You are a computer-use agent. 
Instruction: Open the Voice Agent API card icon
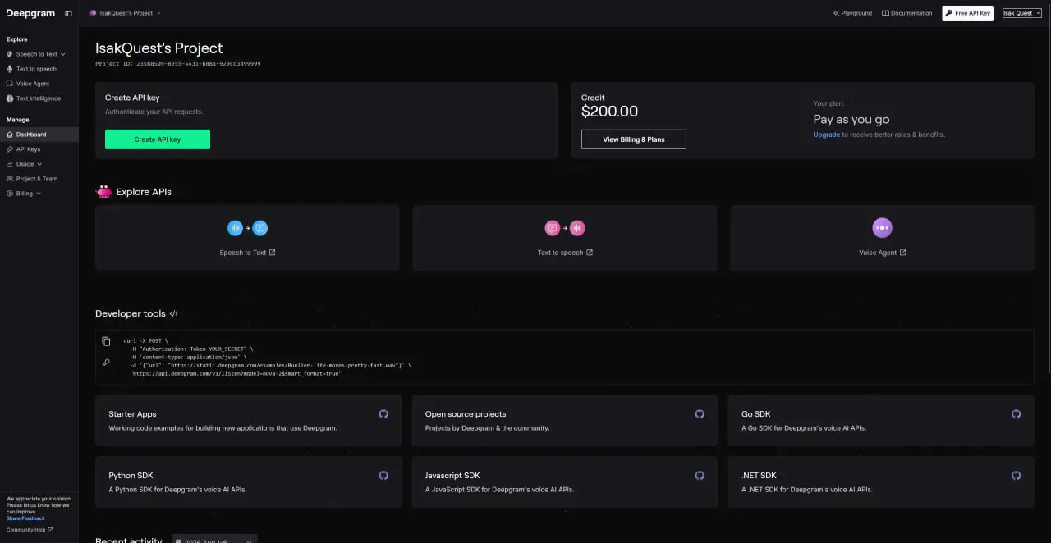pos(882,227)
